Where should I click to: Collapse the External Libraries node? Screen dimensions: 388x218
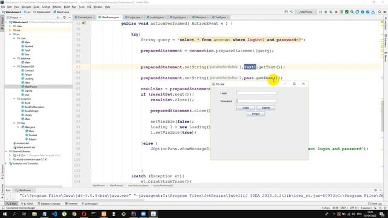coord(6,151)
